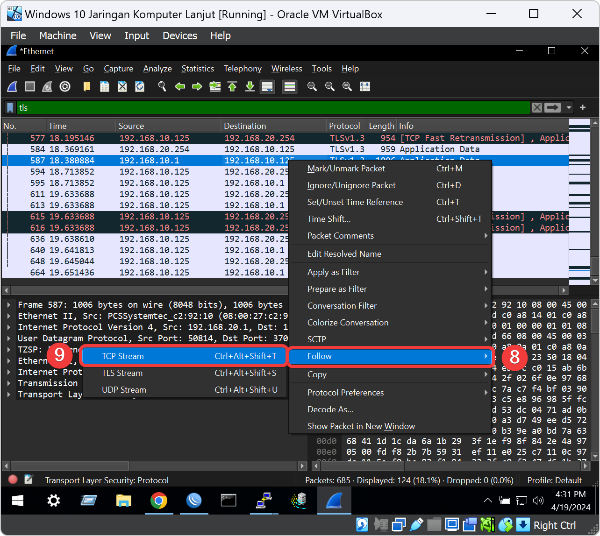
Task: Open a capture file folder icon
Action: tap(86, 86)
